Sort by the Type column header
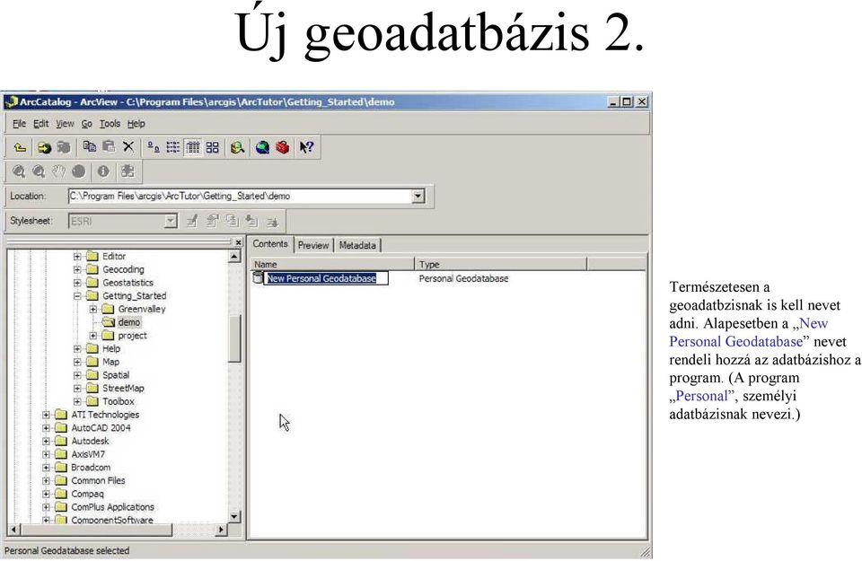Image resolution: width=862 pixels, height=561 pixels. pyautogui.click(x=500, y=264)
